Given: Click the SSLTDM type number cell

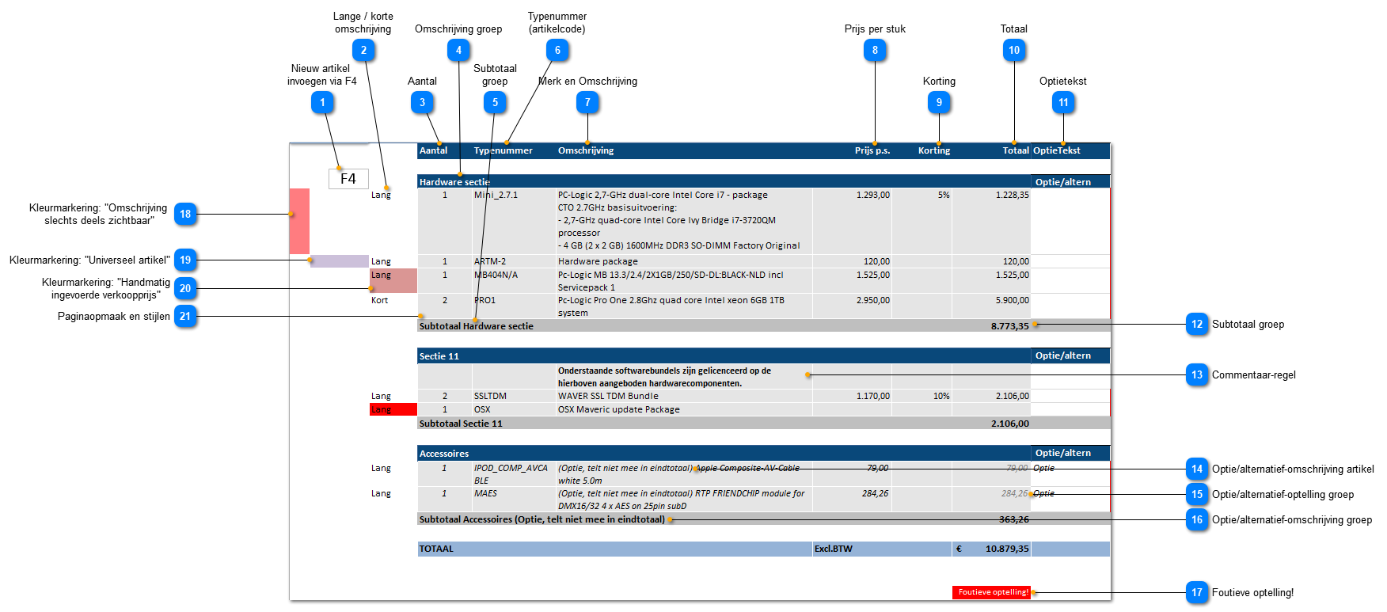Looking at the screenshot, I should pos(490,396).
